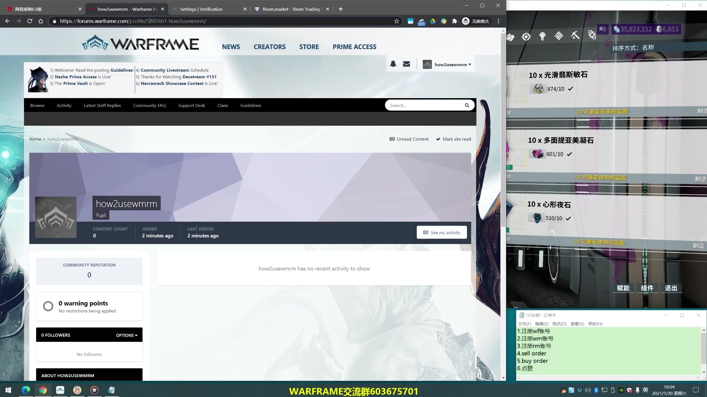Screen dimensions: 707x397
Task: Click the 组件 button in game
Action: 647,288
